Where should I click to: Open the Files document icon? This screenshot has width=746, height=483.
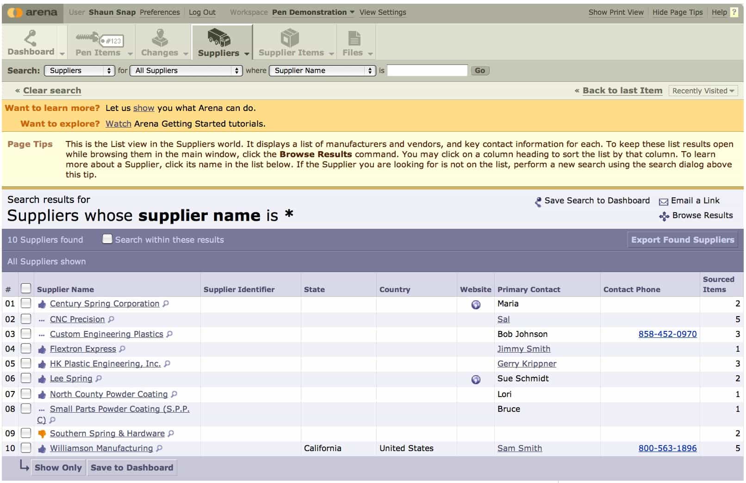click(x=354, y=38)
